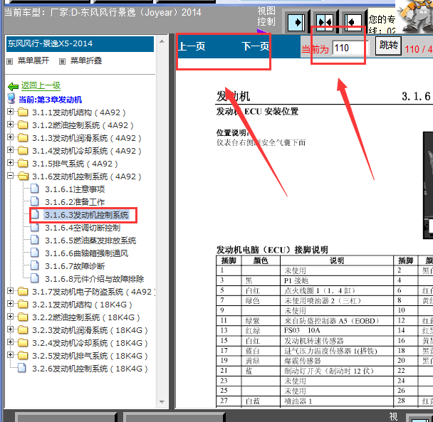
Task: Select 3.1.6.3发动机控制系统 tree item
Action: click(x=86, y=215)
